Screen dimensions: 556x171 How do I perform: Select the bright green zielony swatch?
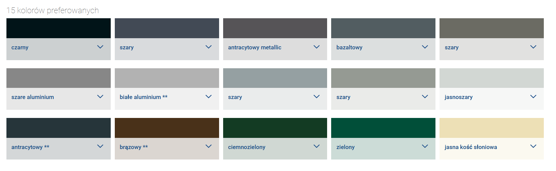click(383, 128)
